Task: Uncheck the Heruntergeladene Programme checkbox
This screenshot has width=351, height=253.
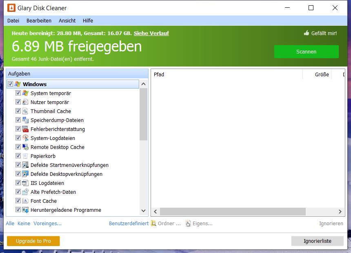Action: click(x=18, y=210)
